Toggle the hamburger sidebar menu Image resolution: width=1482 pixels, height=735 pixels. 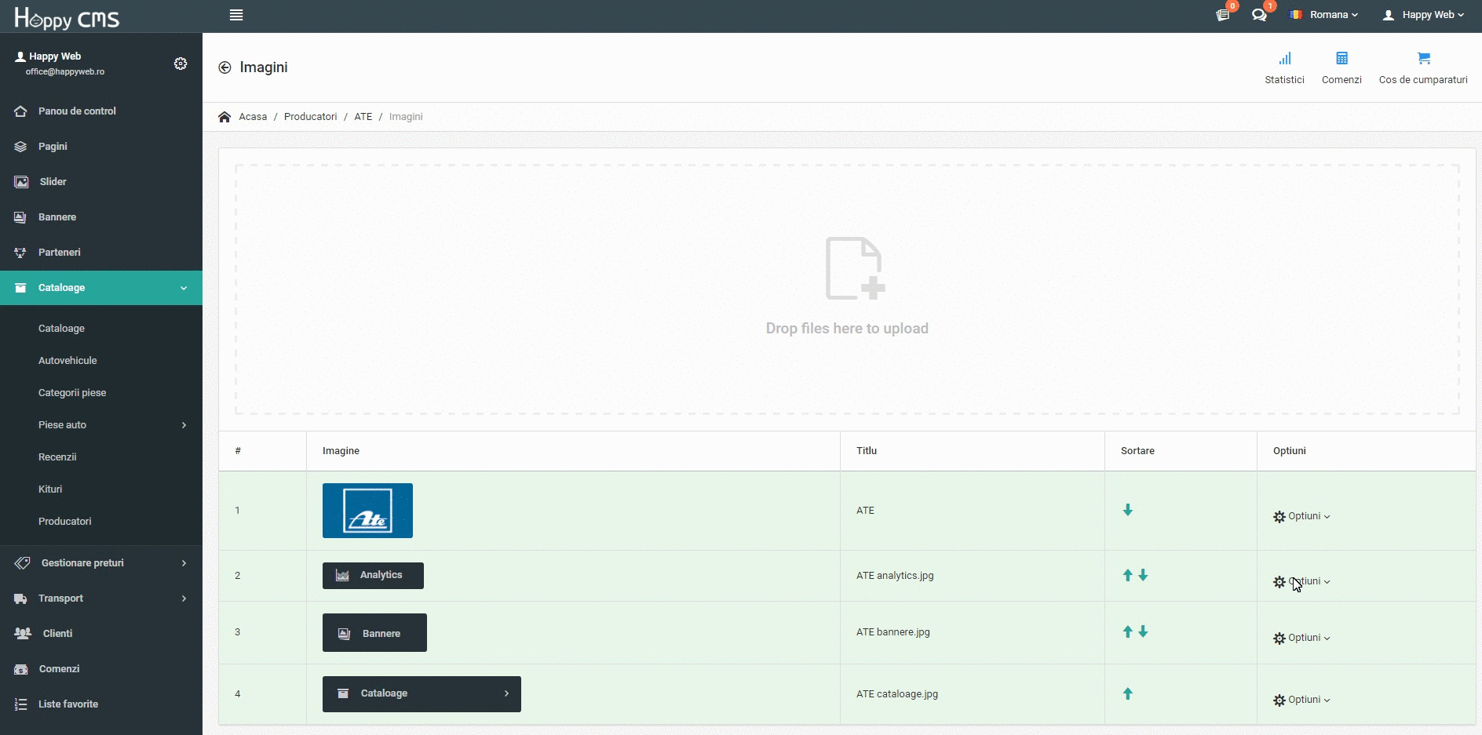(x=236, y=15)
